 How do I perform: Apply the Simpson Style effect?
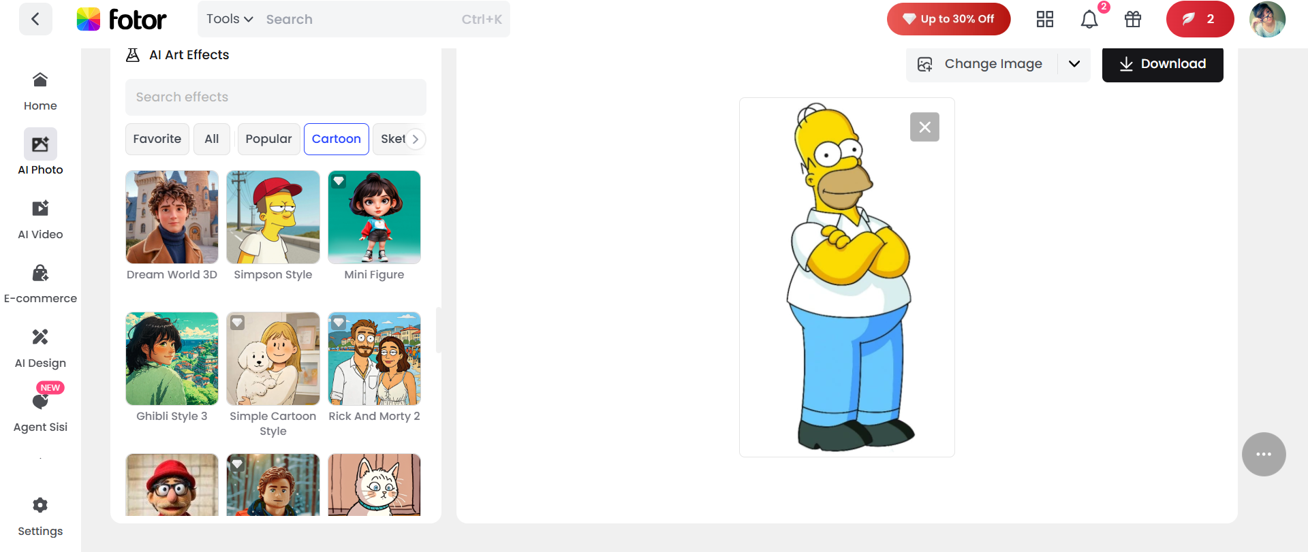[x=273, y=217]
